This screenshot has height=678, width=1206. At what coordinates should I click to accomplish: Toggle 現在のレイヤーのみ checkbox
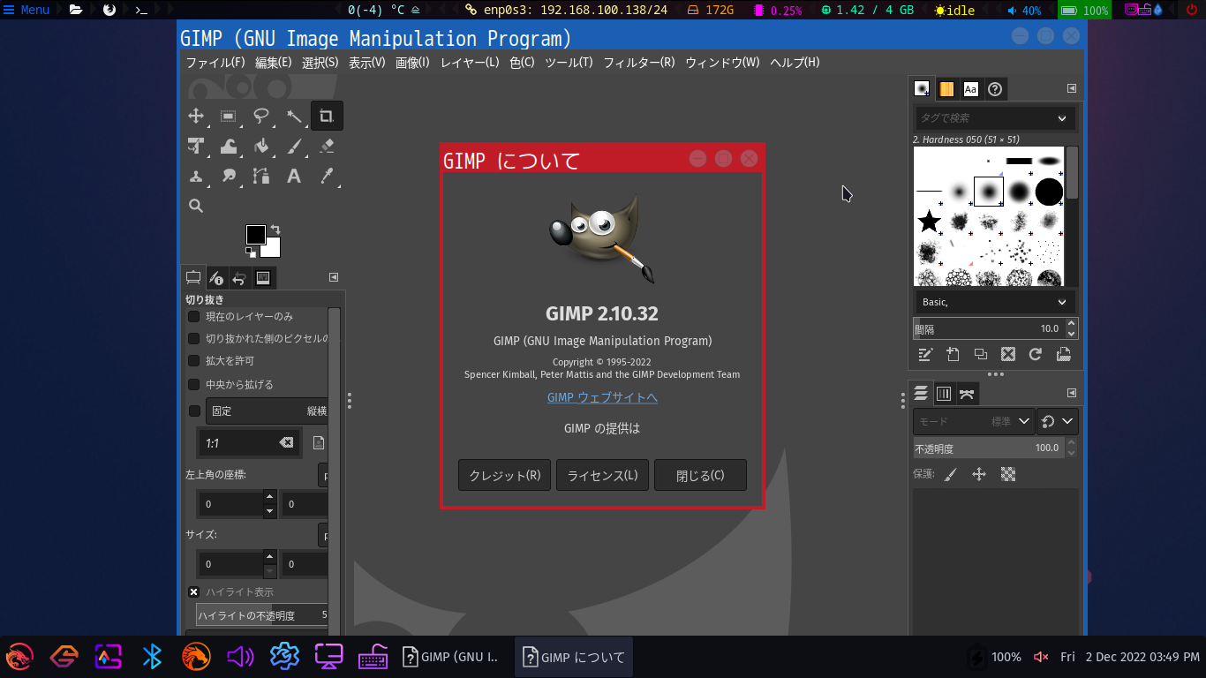coord(194,316)
